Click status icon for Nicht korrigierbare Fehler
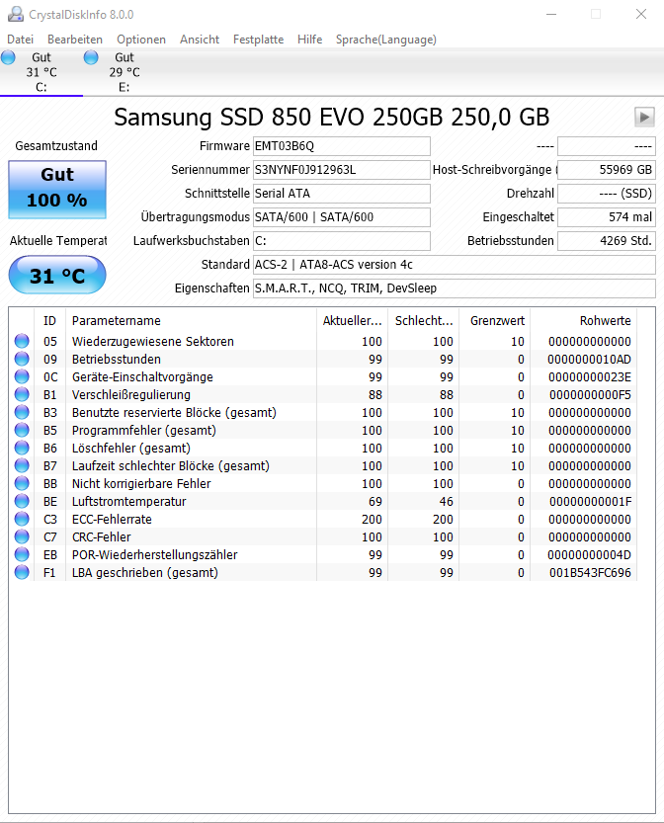The height and width of the screenshot is (823, 664). [22, 484]
